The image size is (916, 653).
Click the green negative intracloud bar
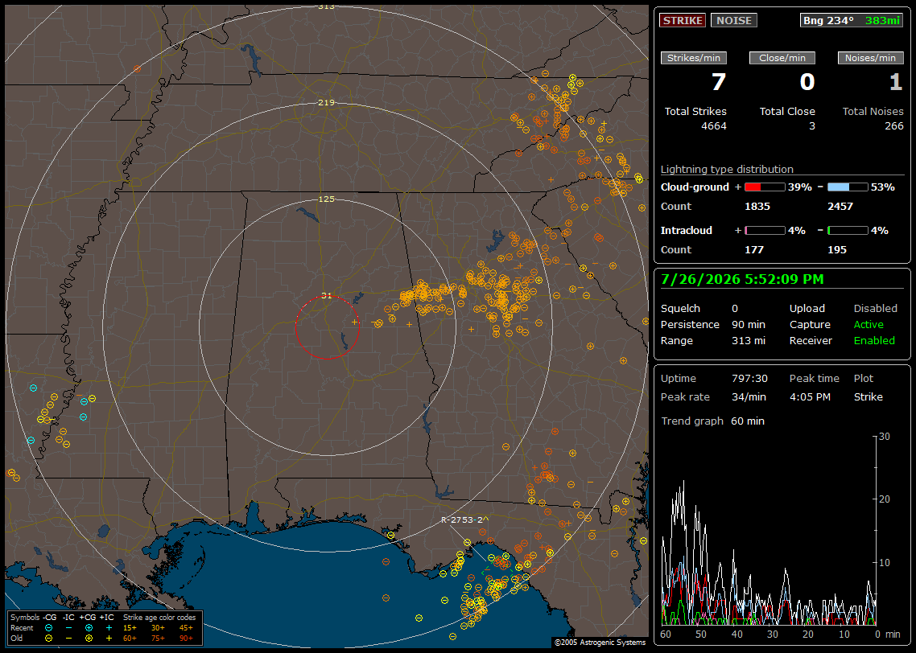(x=848, y=231)
